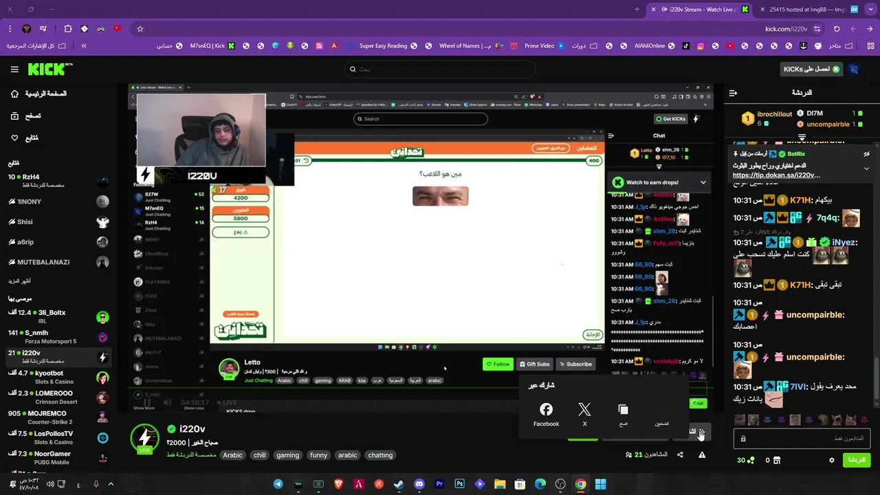Viewport: 880px width, 495px height.
Task: Expand 'show more' followed channels
Action: point(19,281)
